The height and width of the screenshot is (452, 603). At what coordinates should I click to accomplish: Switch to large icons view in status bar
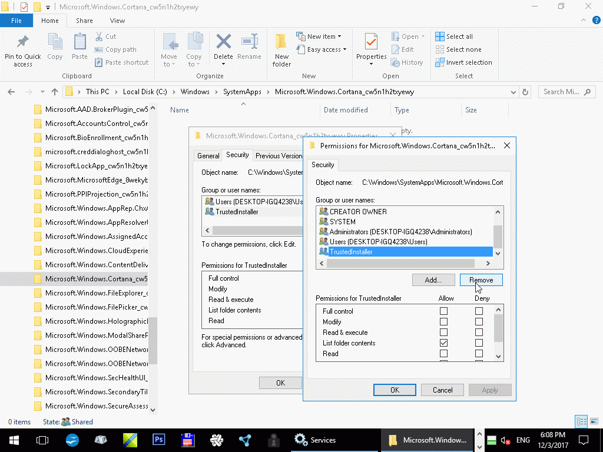click(594, 421)
